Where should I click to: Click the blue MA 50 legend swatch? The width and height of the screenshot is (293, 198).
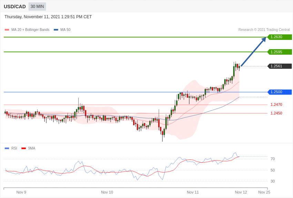[x=56, y=30]
